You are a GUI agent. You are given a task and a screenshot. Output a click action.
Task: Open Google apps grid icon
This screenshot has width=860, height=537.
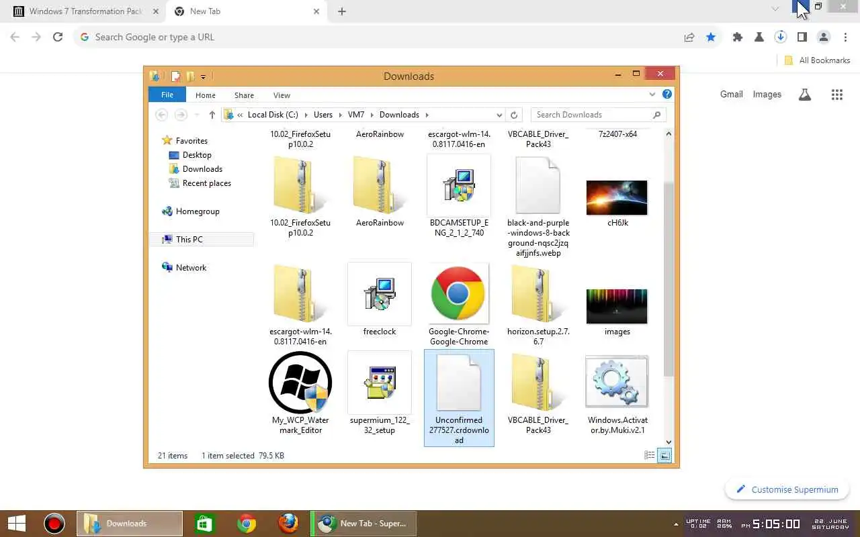tap(837, 95)
